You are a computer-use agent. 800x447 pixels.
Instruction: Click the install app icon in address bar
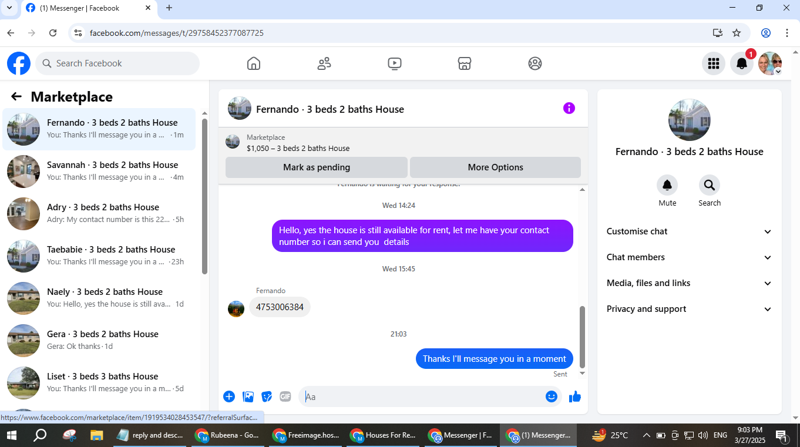point(717,33)
